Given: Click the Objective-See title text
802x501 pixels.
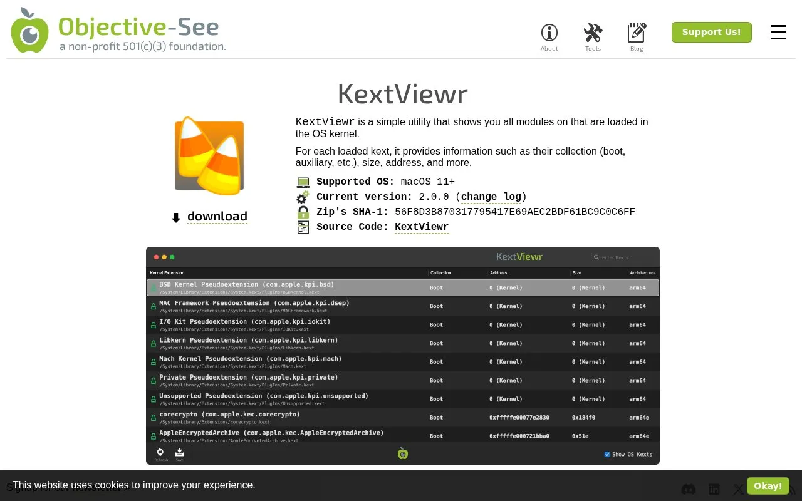Looking at the screenshot, I should (138, 27).
